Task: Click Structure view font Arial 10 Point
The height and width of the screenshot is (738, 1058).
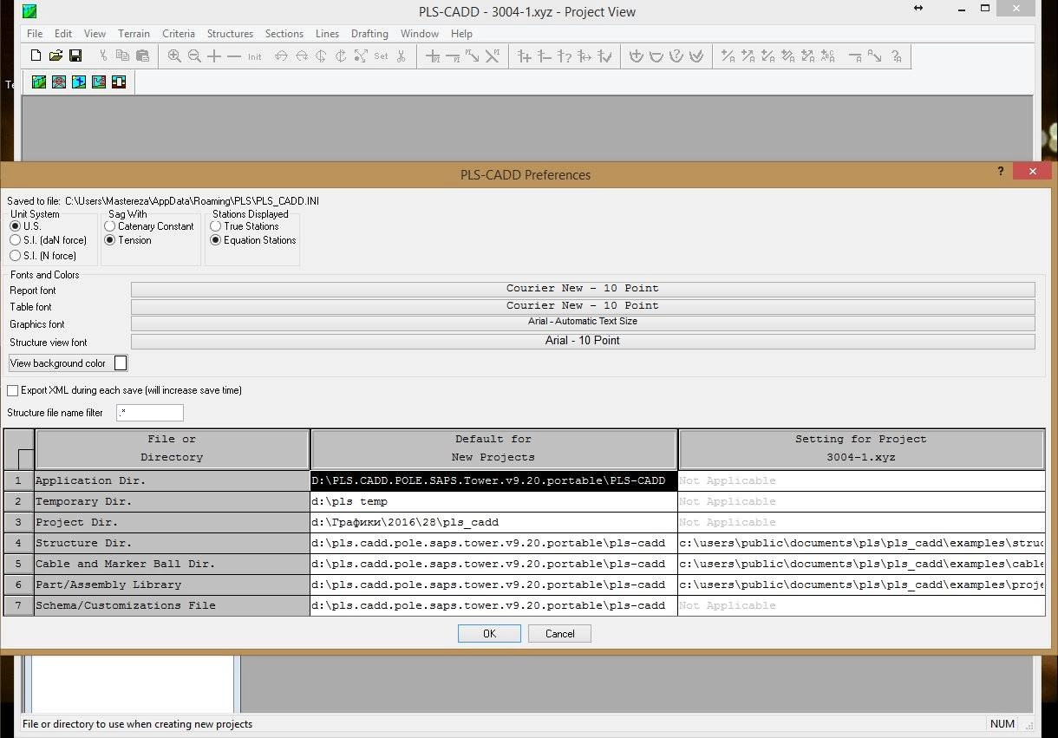Action: (x=583, y=342)
